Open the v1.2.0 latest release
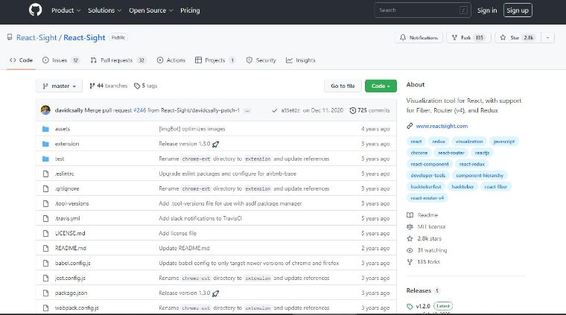 [x=423, y=306]
